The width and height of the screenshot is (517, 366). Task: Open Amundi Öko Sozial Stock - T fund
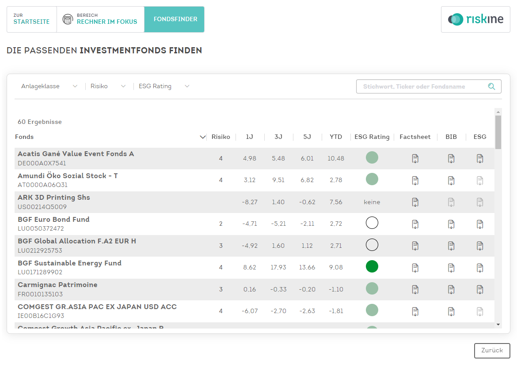68,176
